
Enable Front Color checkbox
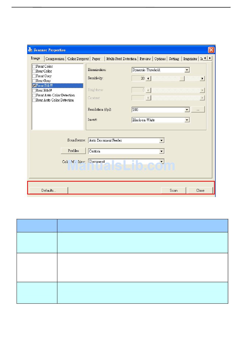click(x=34, y=67)
